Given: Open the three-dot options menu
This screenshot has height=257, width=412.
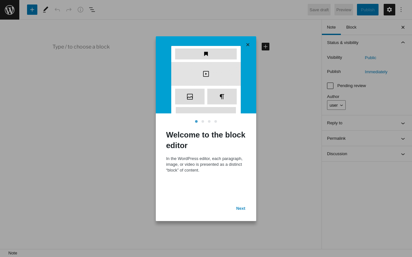Looking at the screenshot, I should click(401, 10).
